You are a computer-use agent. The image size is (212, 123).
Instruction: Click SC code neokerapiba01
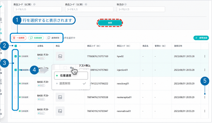pos(124,97)
